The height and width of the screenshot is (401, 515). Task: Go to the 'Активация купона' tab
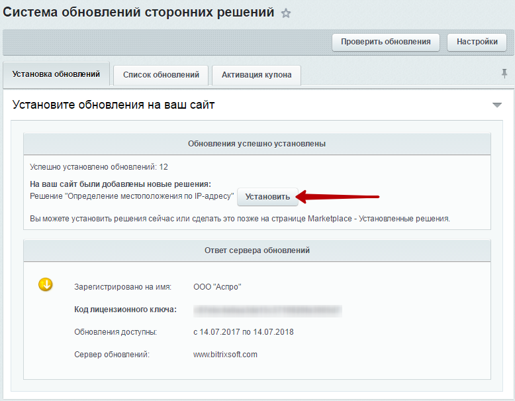(x=257, y=75)
